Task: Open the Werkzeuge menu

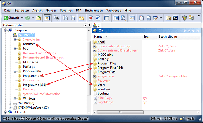Action: point(113,10)
